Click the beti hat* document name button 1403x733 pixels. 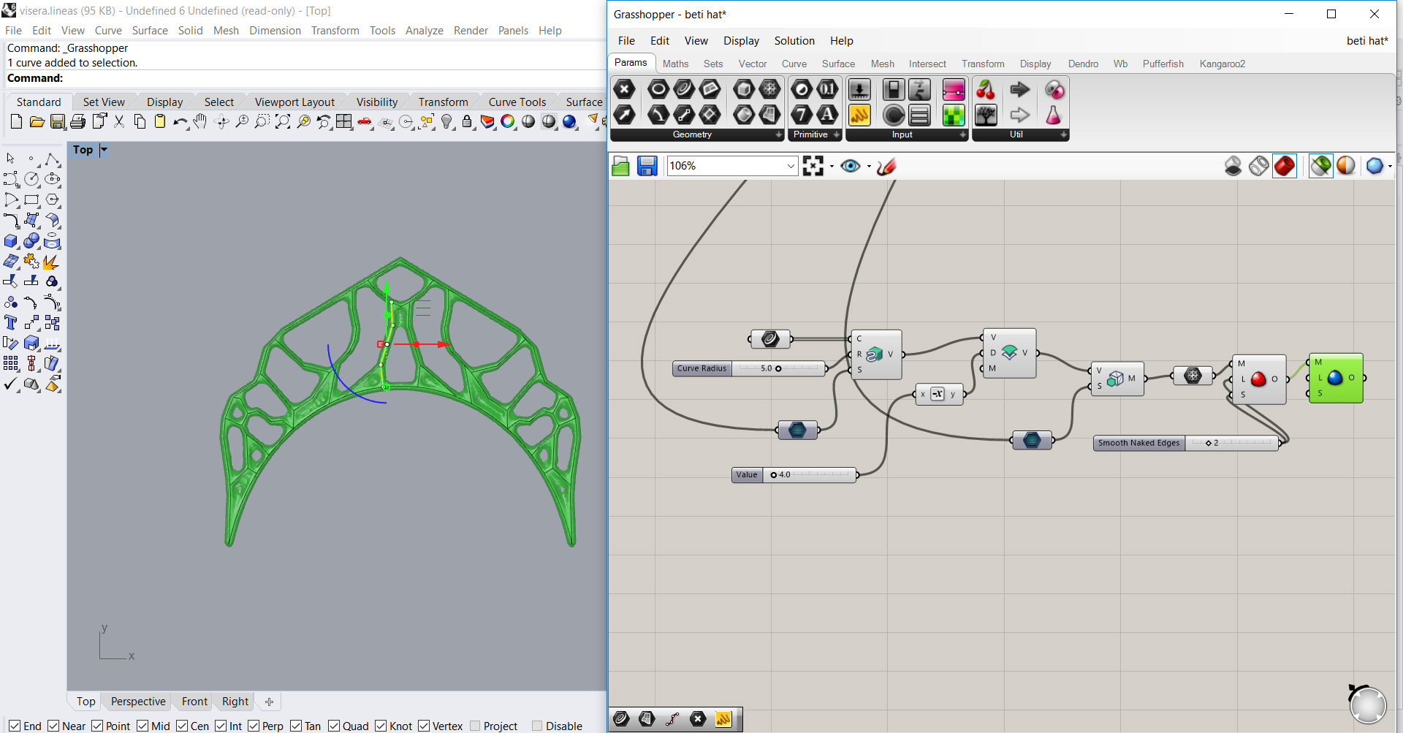(x=1366, y=41)
